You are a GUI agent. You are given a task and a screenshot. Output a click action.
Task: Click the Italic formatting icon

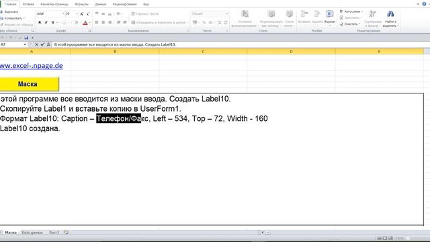[46, 22]
